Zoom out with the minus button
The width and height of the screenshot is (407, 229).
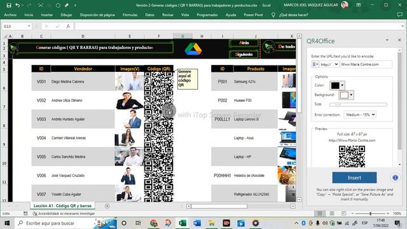(352, 214)
